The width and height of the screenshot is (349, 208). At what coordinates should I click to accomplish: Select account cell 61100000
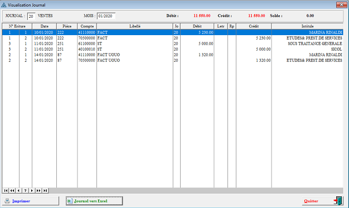click(87, 43)
